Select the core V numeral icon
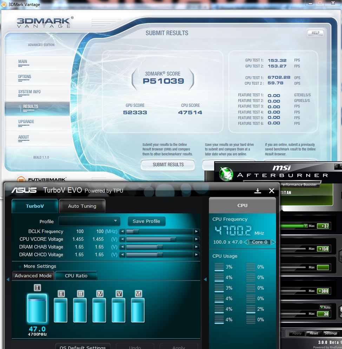This screenshot has height=349, width=342. click(119, 294)
